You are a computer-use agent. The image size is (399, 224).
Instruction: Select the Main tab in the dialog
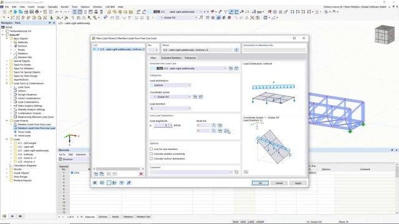[153, 58]
